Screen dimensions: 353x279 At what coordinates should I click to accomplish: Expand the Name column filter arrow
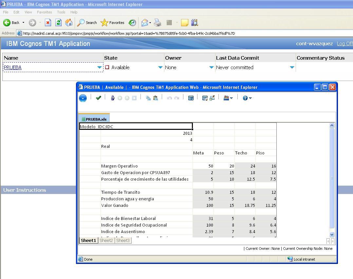[x=99, y=68]
